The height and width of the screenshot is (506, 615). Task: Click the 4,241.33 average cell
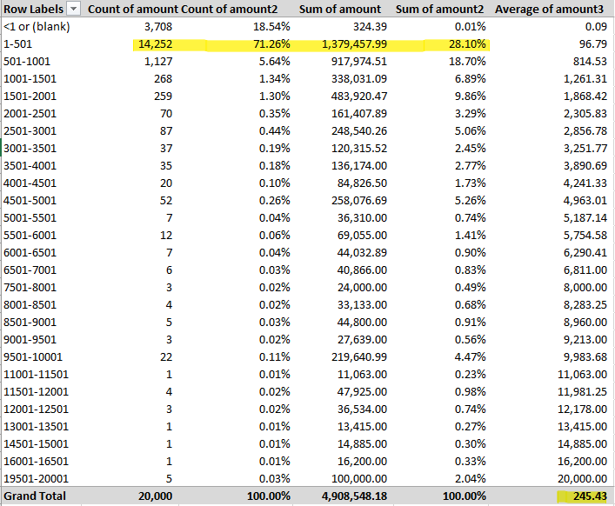click(x=585, y=183)
